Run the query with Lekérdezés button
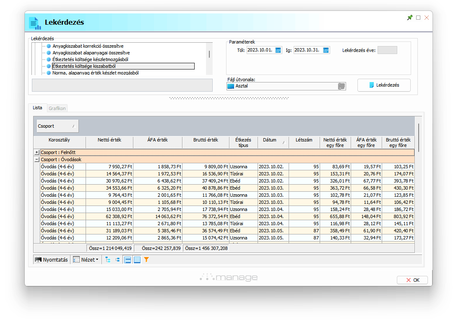 tap(384, 85)
